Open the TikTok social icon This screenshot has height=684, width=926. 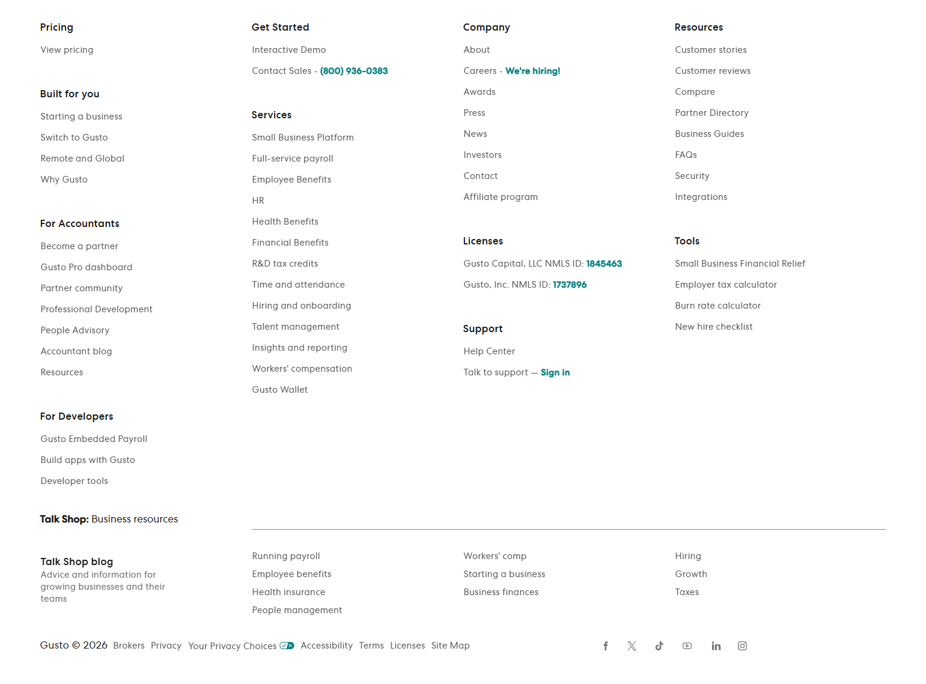[x=659, y=646]
